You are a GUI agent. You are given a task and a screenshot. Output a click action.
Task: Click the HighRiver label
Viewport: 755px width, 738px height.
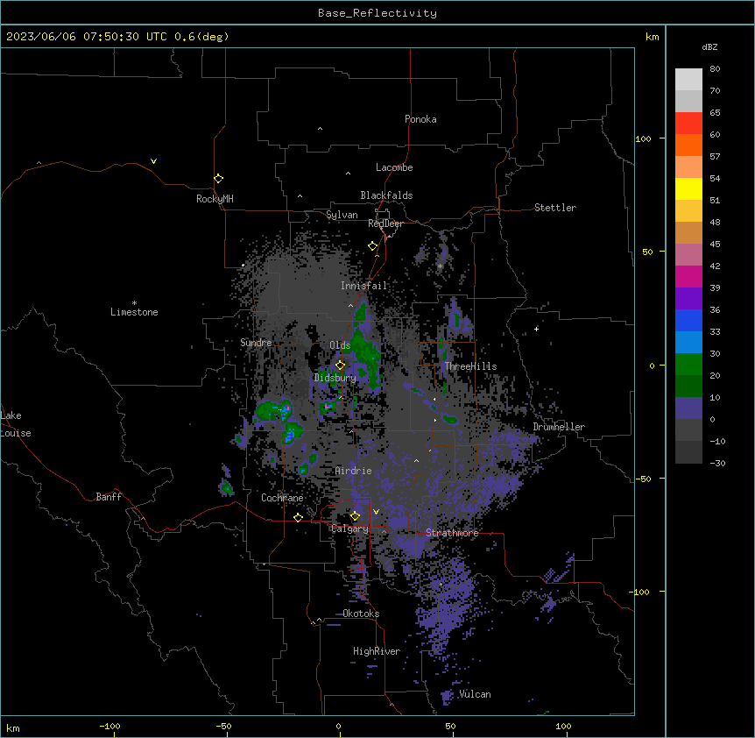pyautogui.click(x=377, y=651)
